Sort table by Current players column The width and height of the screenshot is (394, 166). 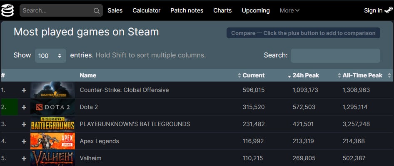[253, 75]
